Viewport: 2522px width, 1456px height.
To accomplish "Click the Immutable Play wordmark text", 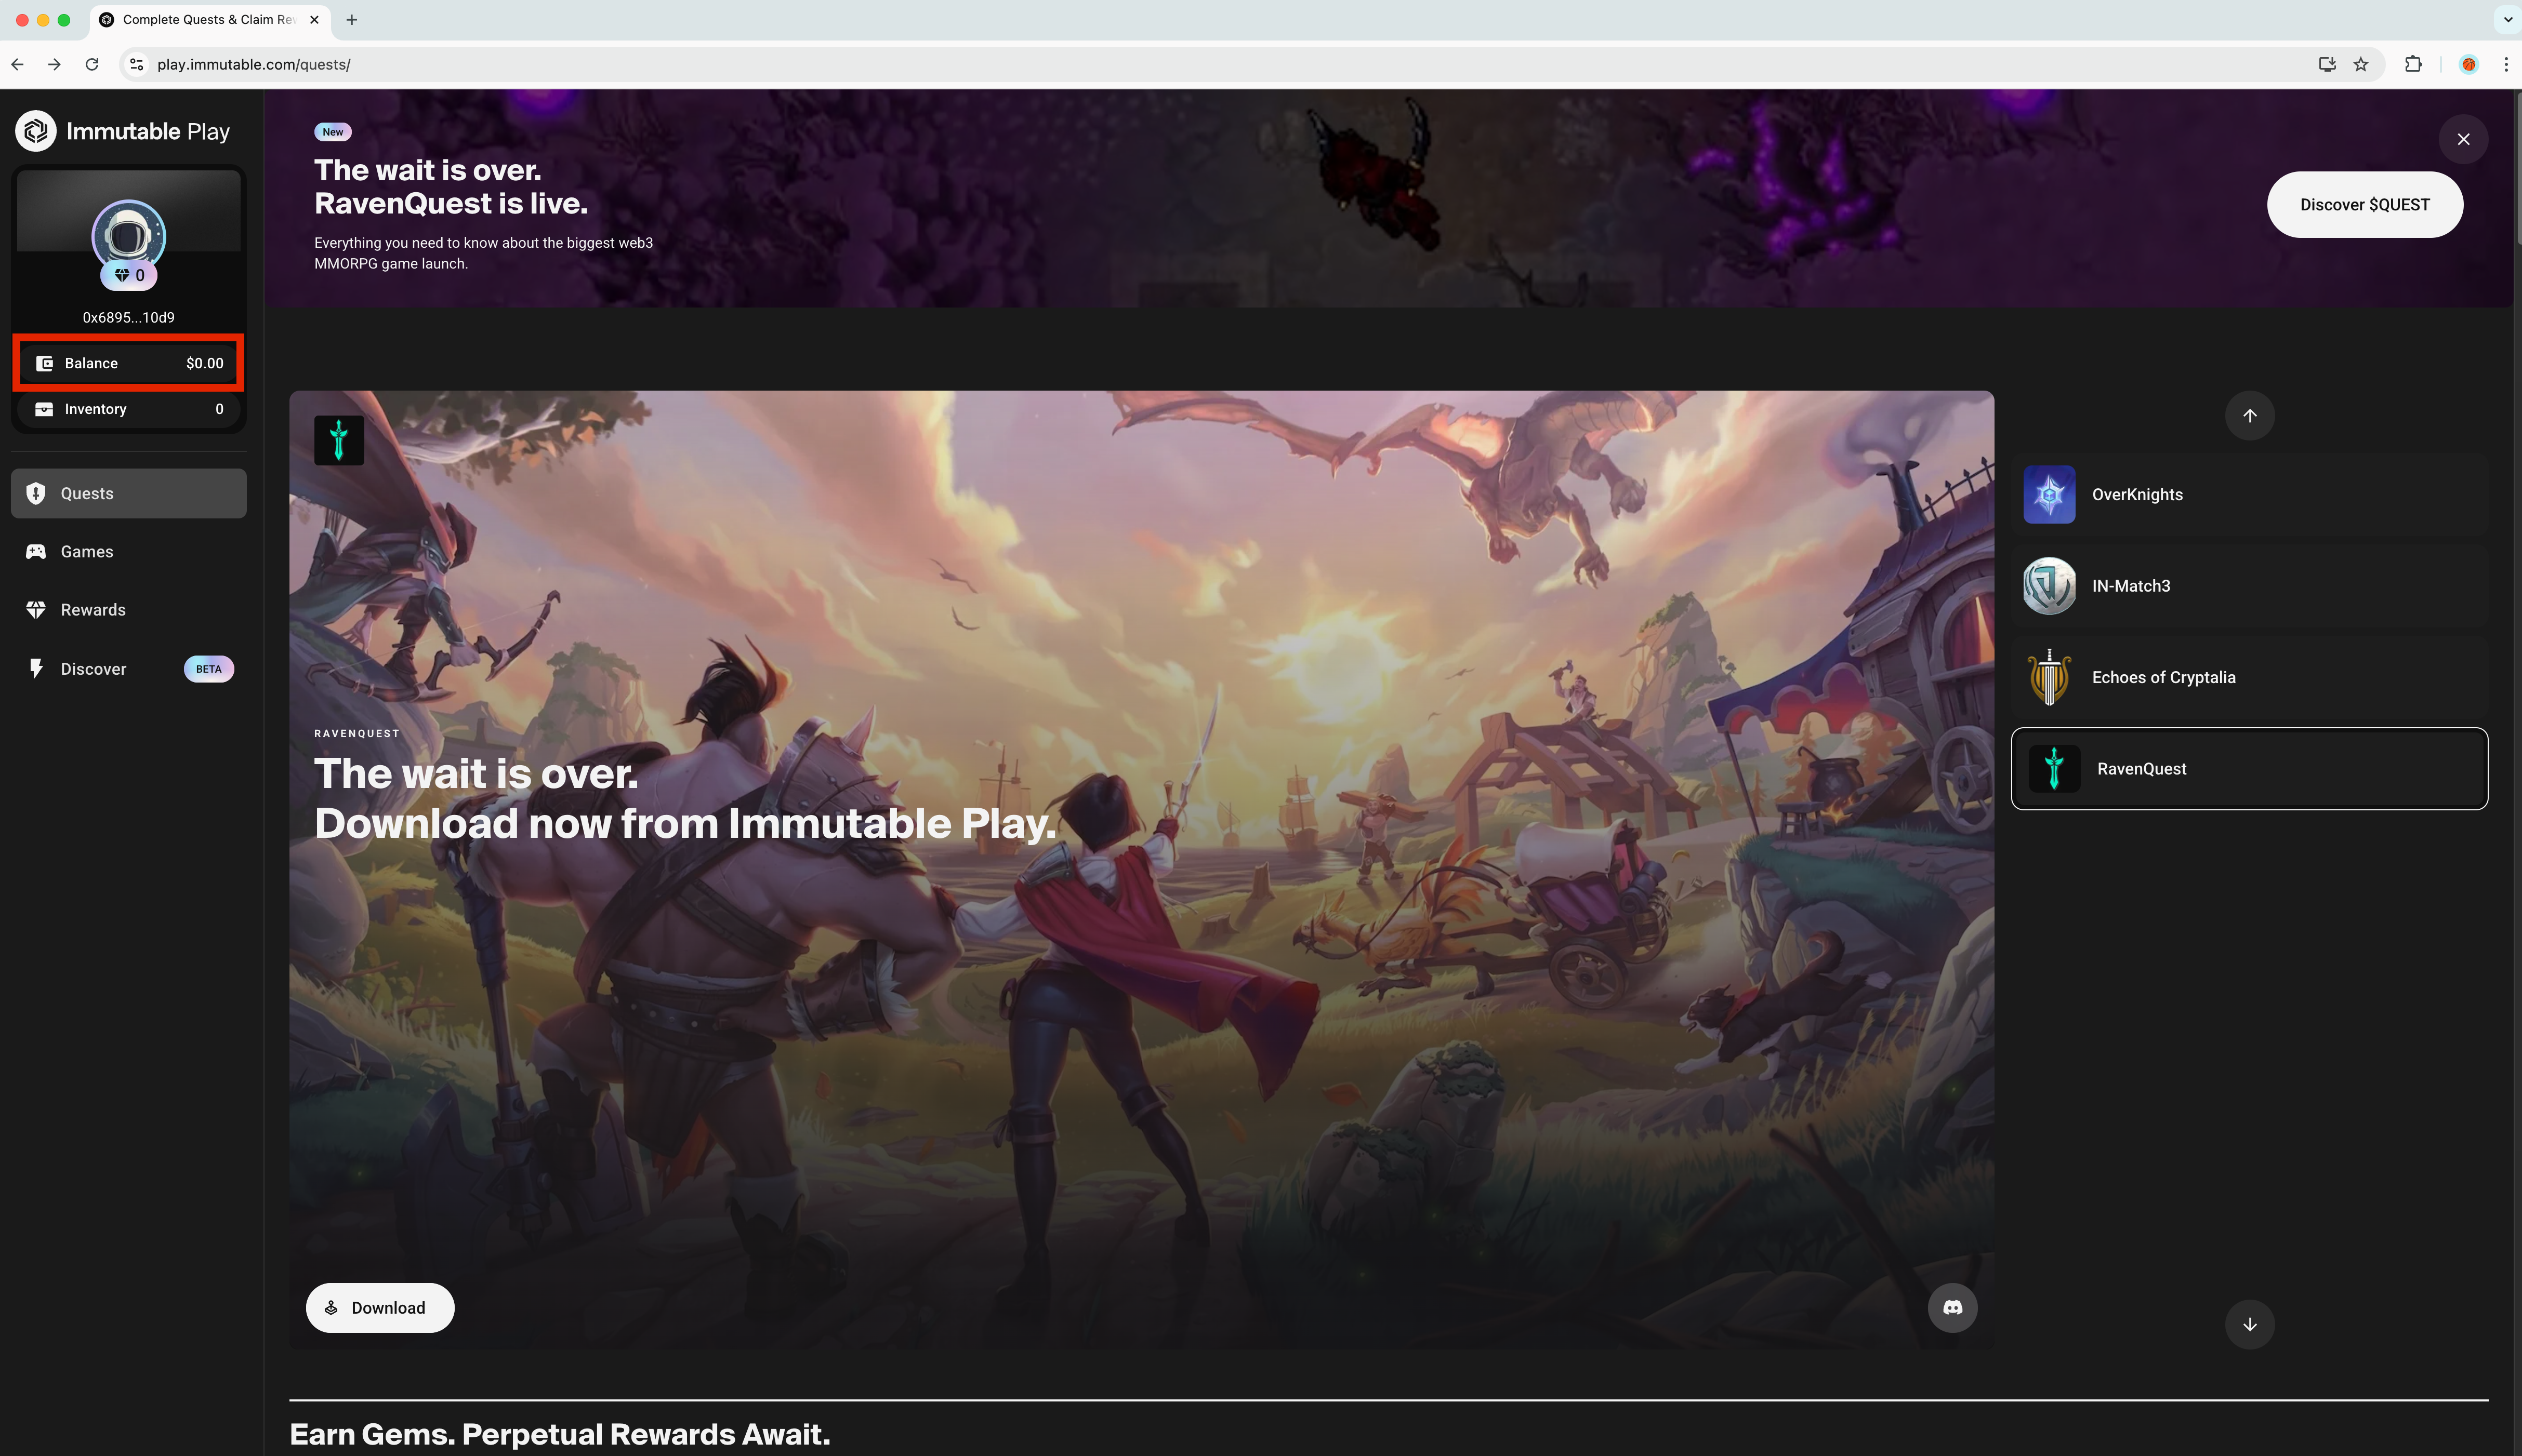I will pos(148,131).
